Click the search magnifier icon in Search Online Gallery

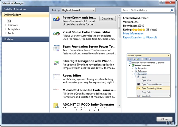172,10
